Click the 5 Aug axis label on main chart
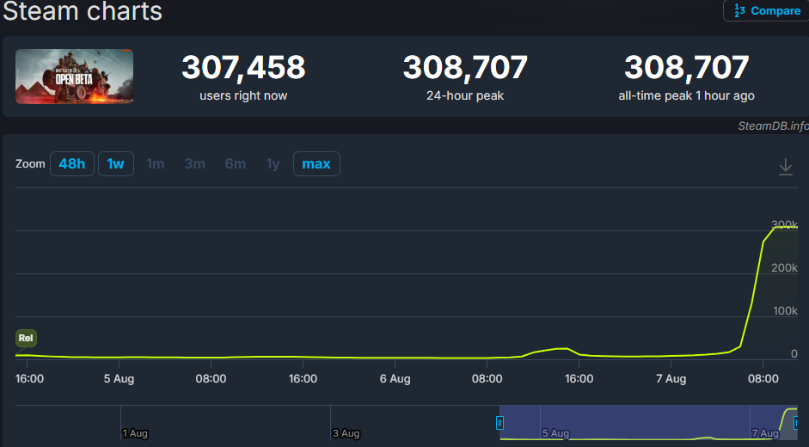The height and width of the screenshot is (447, 809). (119, 379)
